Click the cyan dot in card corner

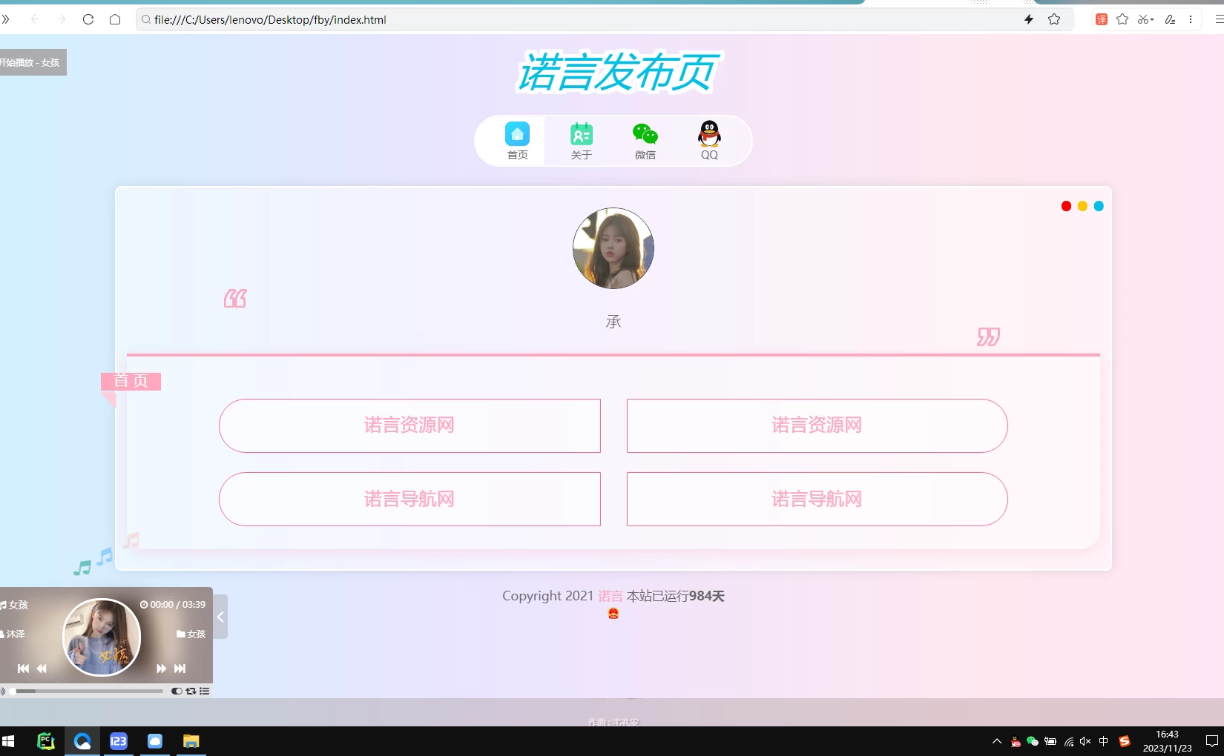(1099, 206)
